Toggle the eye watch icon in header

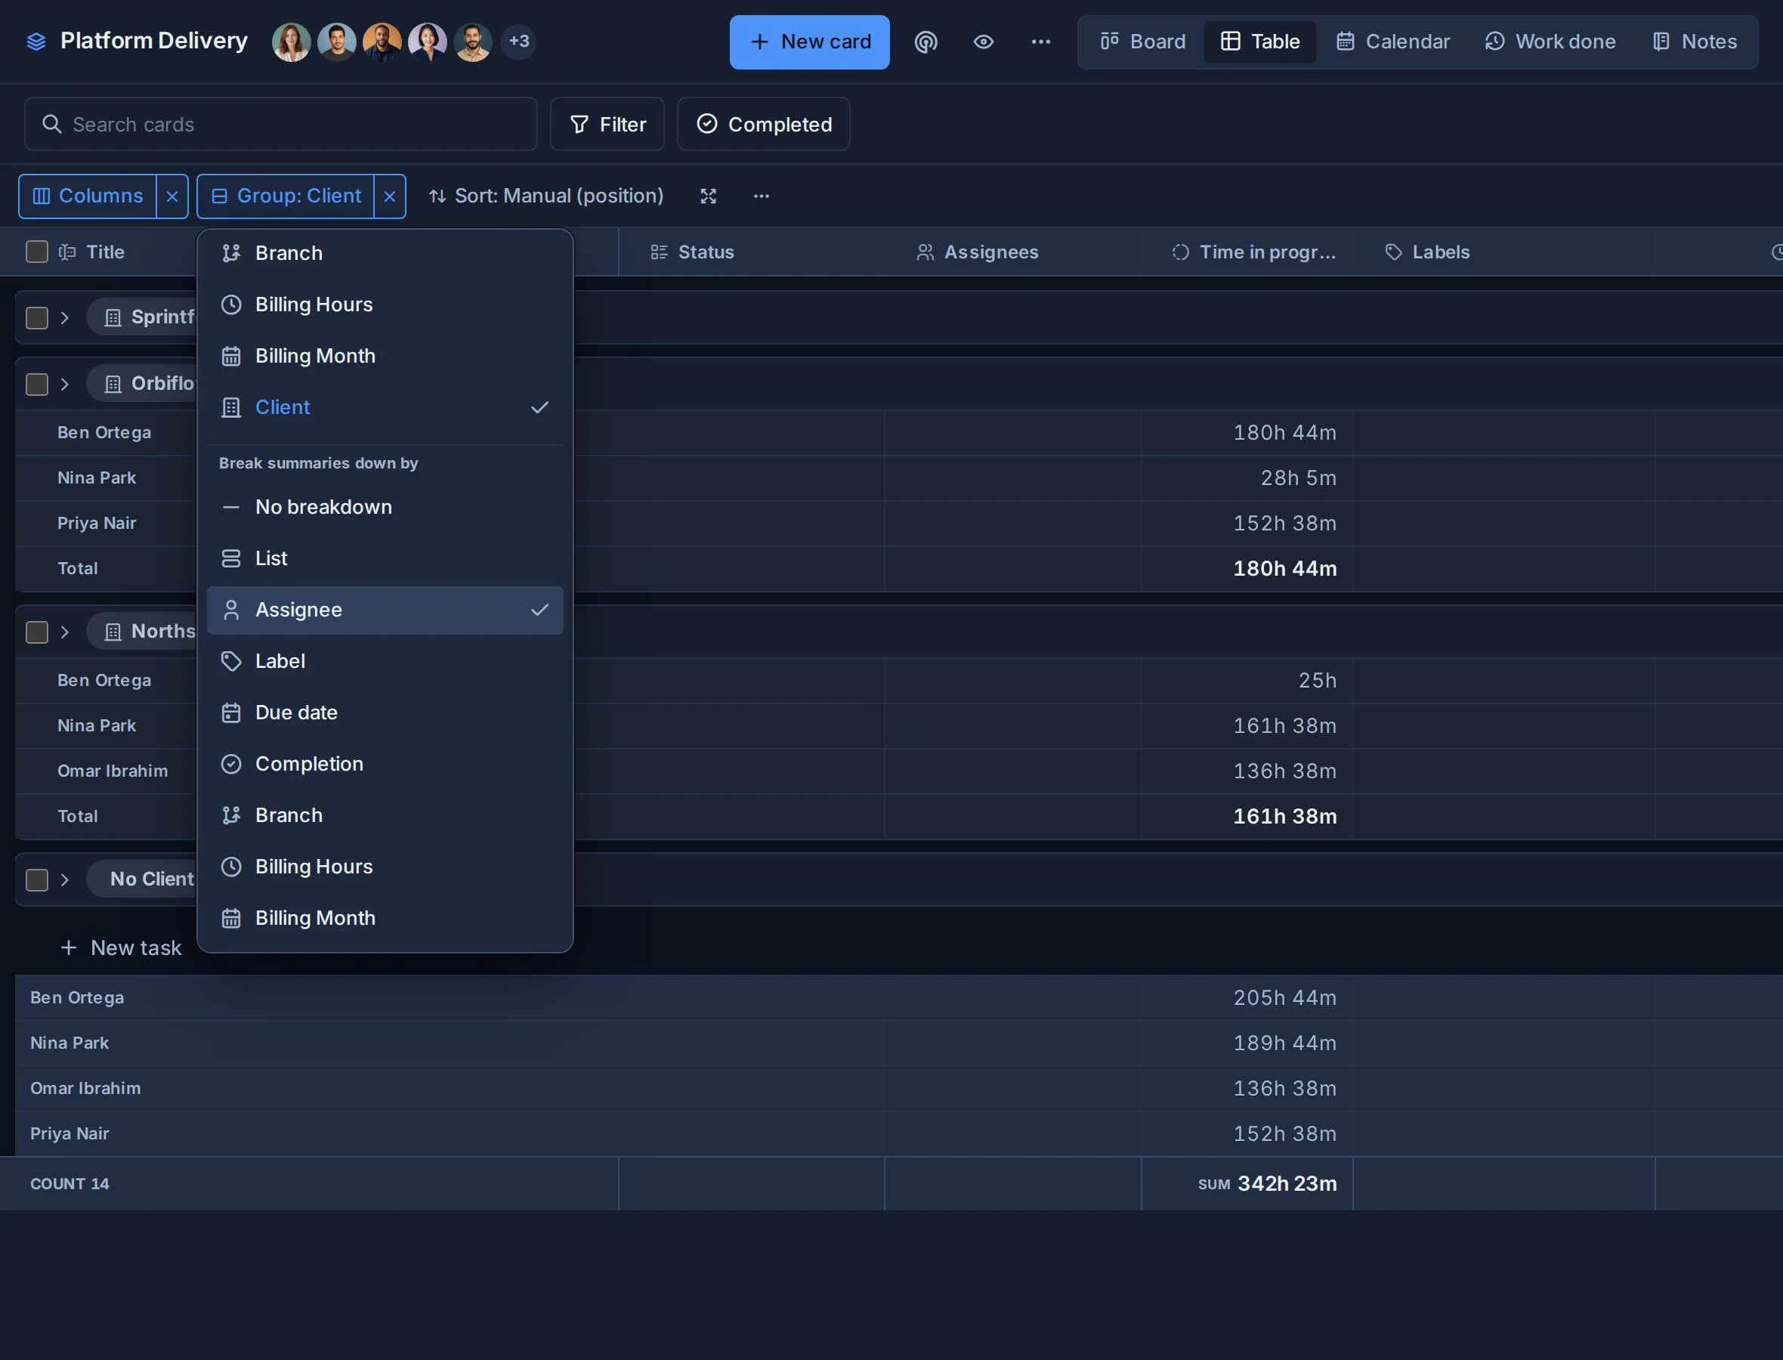click(x=984, y=42)
